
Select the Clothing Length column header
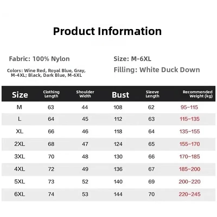[x=51, y=94]
